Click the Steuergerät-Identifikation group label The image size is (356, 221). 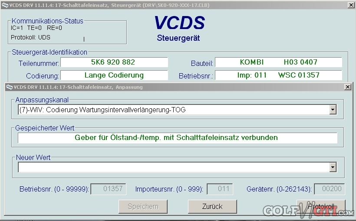(x=49, y=52)
